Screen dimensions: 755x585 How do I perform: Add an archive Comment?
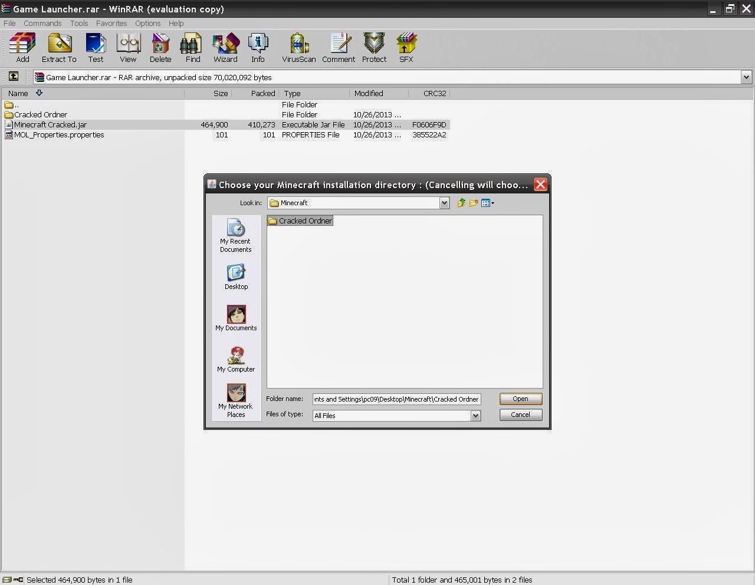pyautogui.click(x=339, y=48)
